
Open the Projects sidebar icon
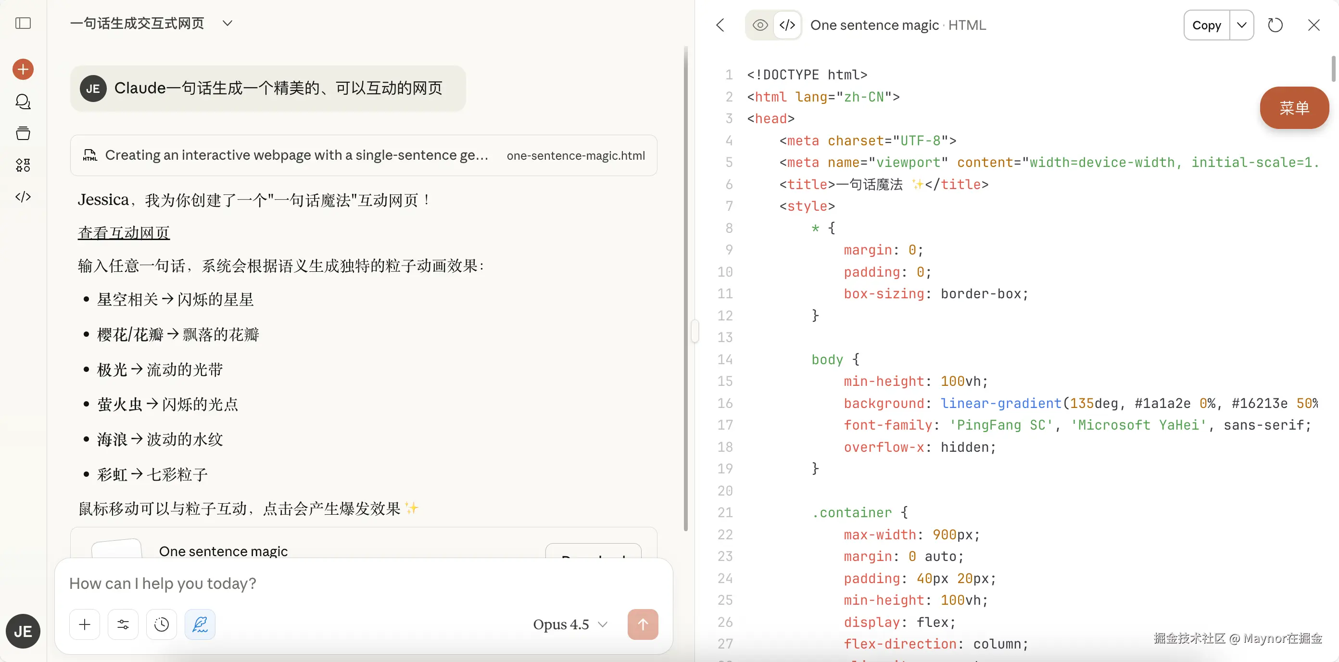pyautogui.click(x=23, y=134)
